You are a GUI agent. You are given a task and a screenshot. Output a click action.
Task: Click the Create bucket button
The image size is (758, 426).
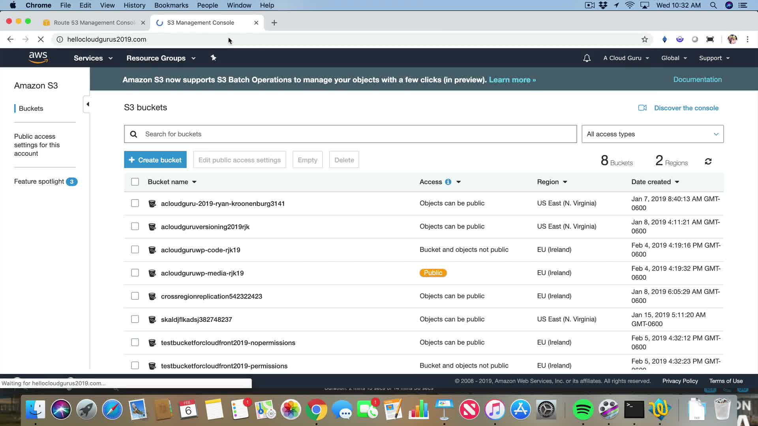(x=155, y=160)
